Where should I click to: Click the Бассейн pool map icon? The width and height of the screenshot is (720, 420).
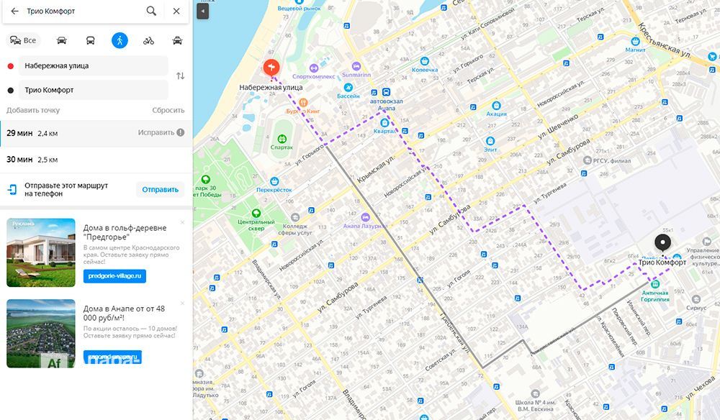348,88
